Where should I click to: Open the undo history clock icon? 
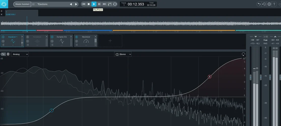(264, 4)
